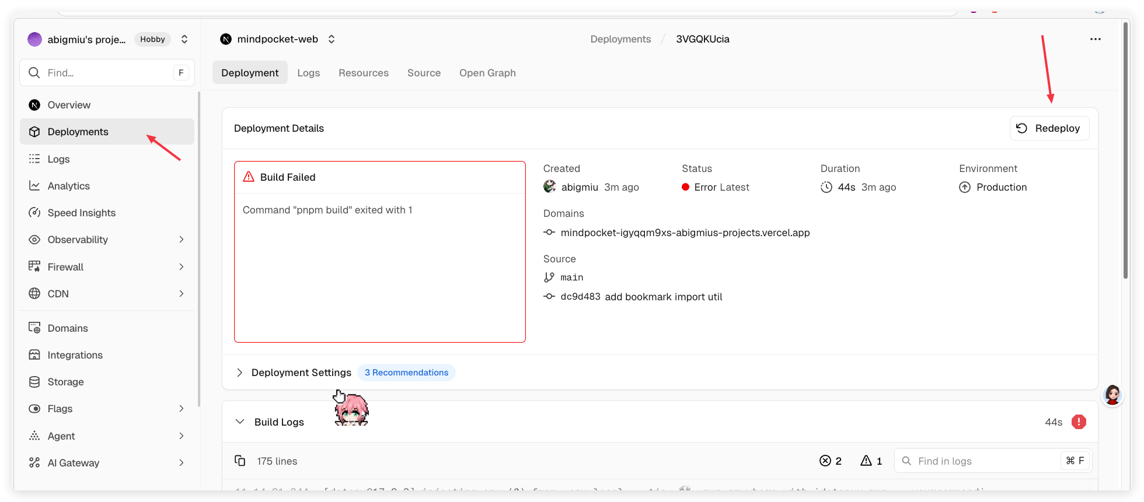1144x502 pixels.
Task: Expand the Observability sidebar submenu
Action: tap(181, 240)
